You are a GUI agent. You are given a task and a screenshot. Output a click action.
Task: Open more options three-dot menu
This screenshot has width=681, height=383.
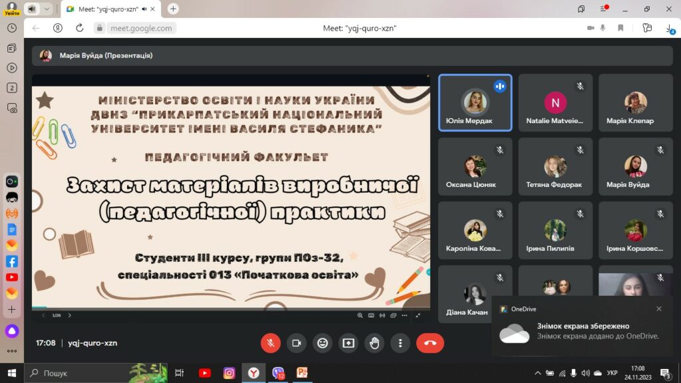400,343
